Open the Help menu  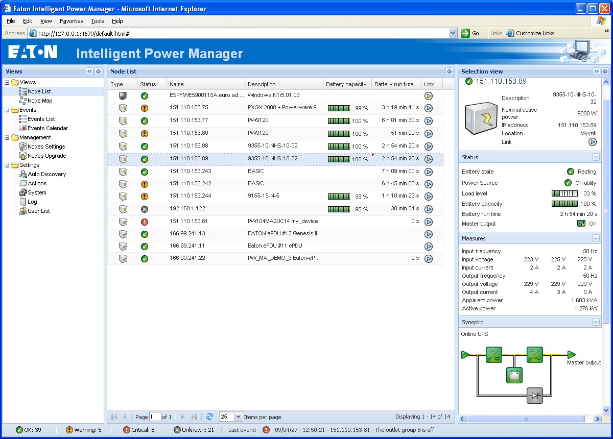117,21
